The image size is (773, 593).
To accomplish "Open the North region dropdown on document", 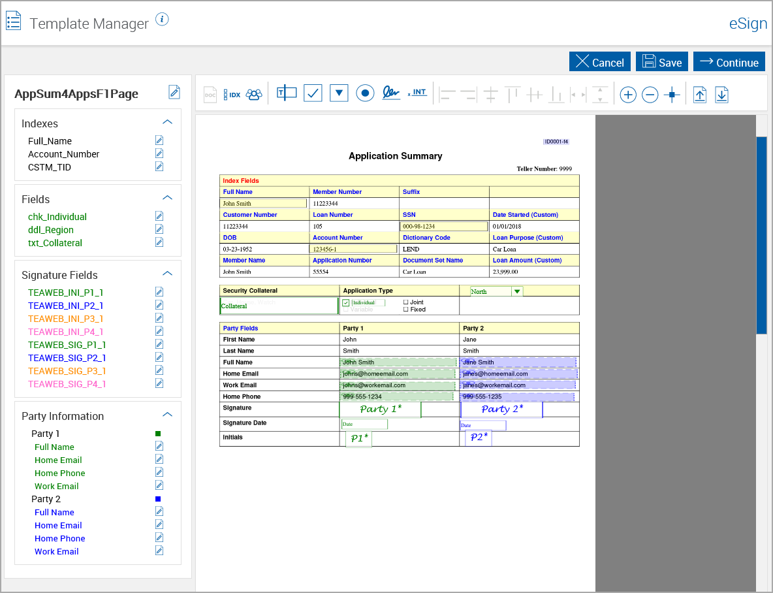I will point(516,291).
